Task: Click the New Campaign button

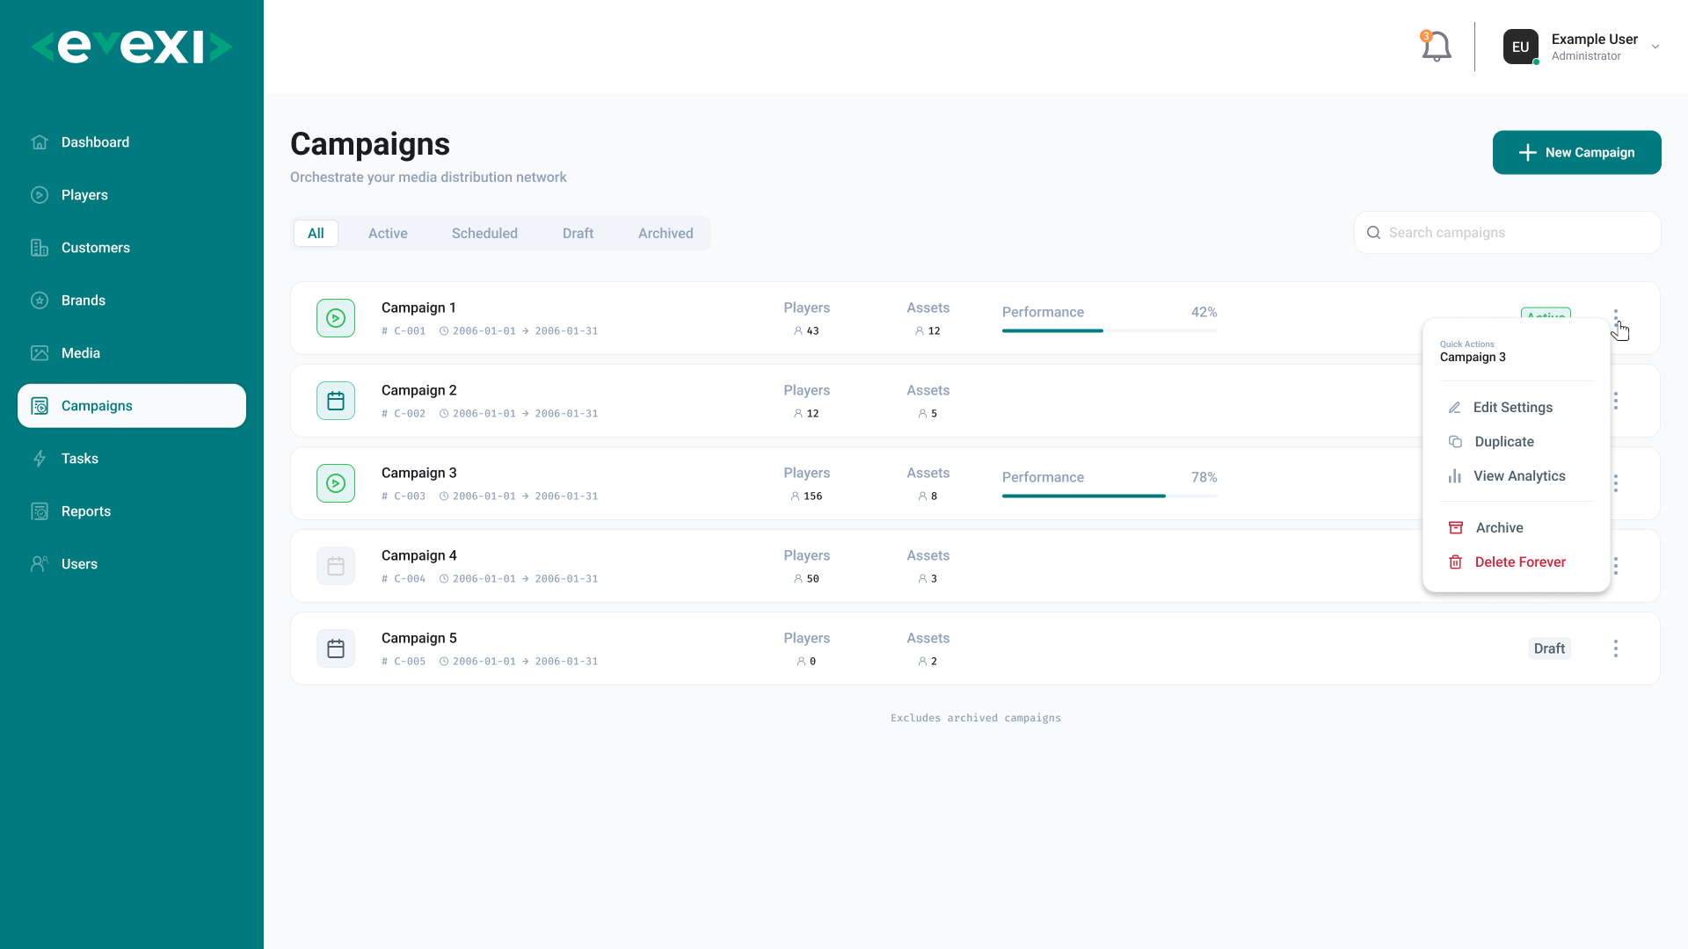Action: point(1576,153)
